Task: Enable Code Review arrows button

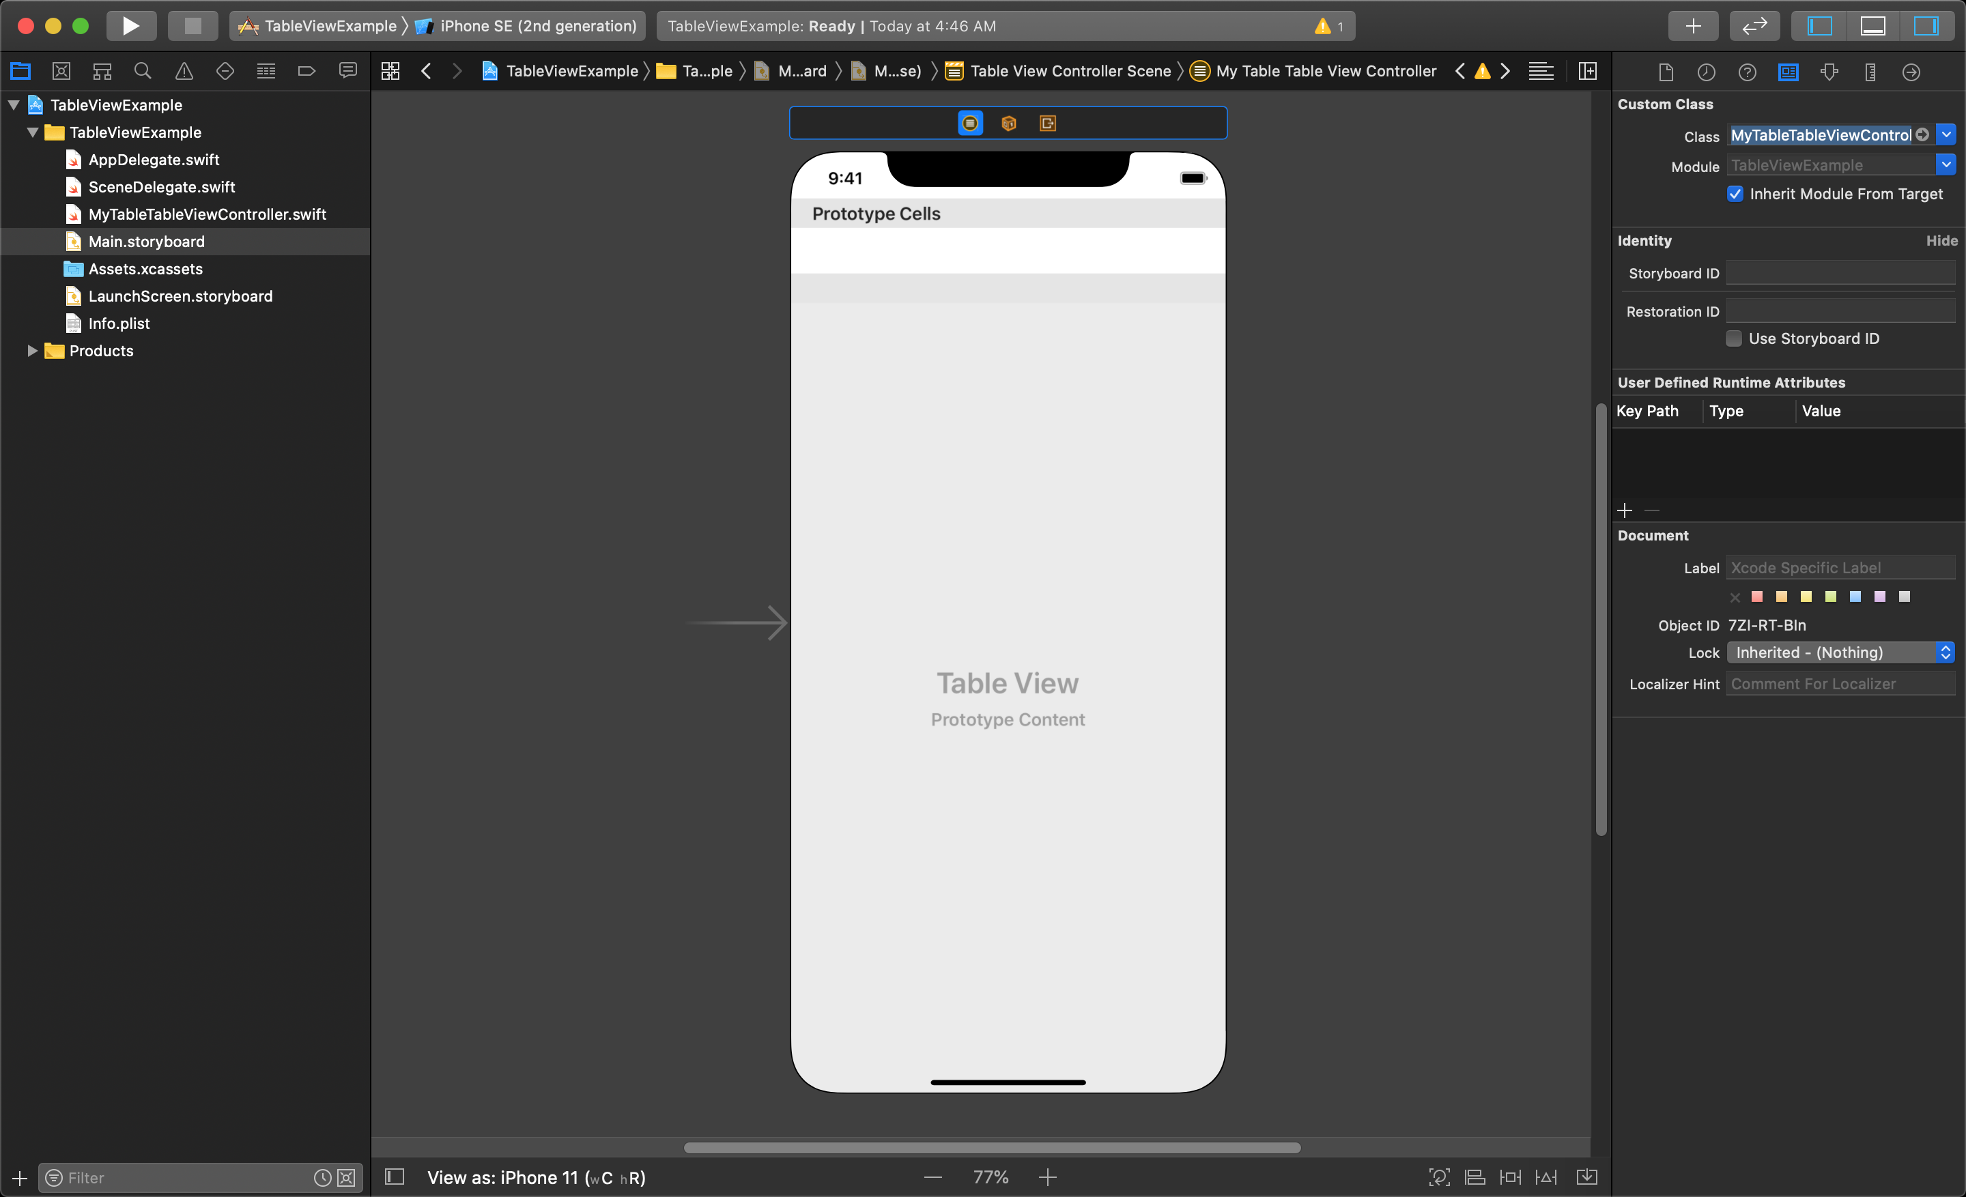Action: pos(1754,25)
